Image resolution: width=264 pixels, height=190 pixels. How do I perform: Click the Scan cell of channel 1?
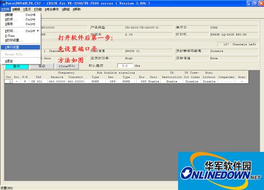click(242, 81)
